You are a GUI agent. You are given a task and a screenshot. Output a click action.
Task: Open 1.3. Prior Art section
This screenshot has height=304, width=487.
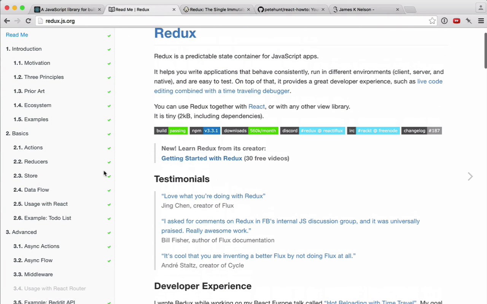(29, 91)
